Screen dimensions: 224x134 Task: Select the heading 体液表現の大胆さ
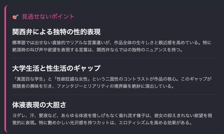(x=39, y=105)
